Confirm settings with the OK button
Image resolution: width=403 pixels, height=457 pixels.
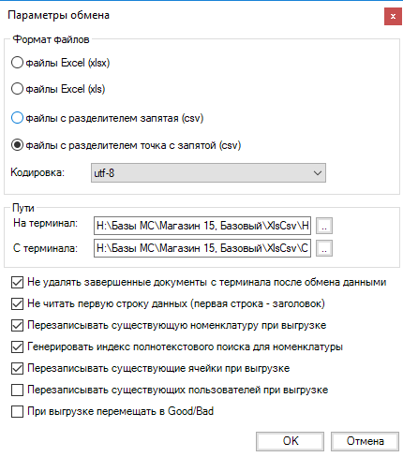[290, 441]
